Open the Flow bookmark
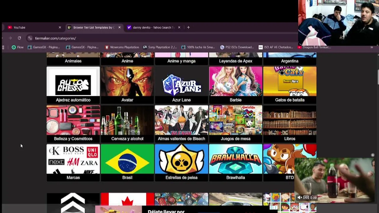Viewport: 379px width, 213px height. pyautogui.click(x=17, y=47)
